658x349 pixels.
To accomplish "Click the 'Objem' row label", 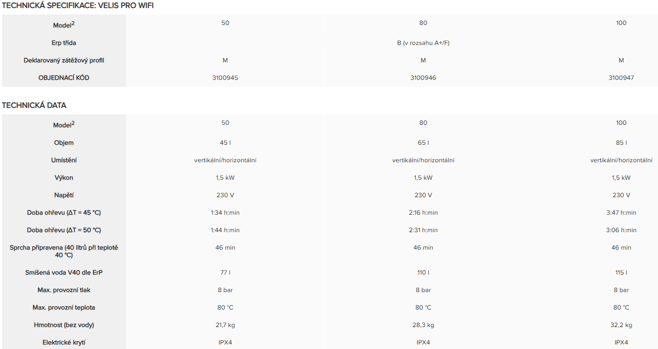I will [64, 143].
